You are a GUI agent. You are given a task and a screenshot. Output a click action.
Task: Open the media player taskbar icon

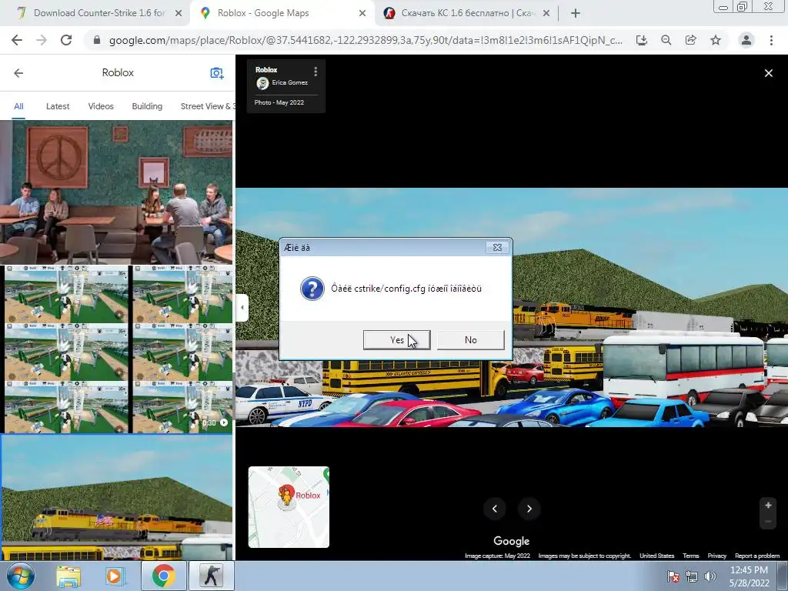[114, 576]
